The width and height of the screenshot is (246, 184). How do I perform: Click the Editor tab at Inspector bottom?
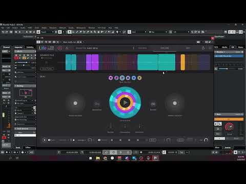tap(28, 148)
